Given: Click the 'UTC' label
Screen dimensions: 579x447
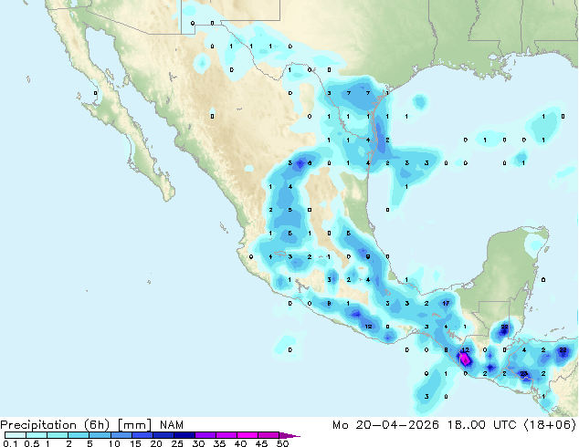Looking at the screenshot, I should (505, 425).
